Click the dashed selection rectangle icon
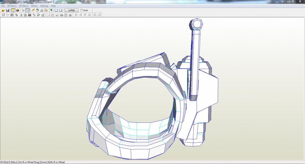 tap(48, 15)
